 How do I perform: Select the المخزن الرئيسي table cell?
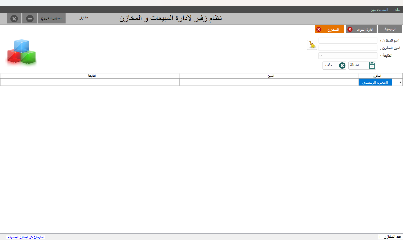[x=375, y=82]
